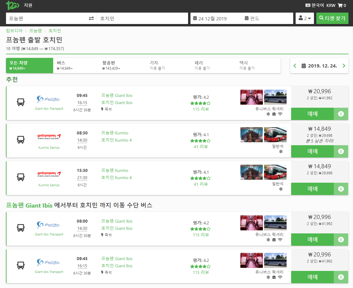Image resolution: width=353 pixels, height=288 pixels.
Task: Open bus exterior photo of 08:30 Kumho trip
Action: click(x=275, y=135)
